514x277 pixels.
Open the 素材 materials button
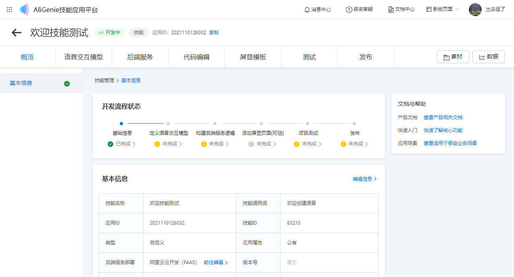(453, 57)
